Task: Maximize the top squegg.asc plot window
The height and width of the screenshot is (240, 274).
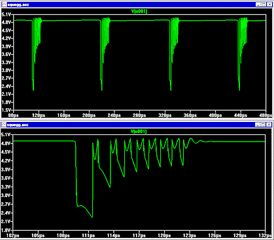Action: point(264,5)
